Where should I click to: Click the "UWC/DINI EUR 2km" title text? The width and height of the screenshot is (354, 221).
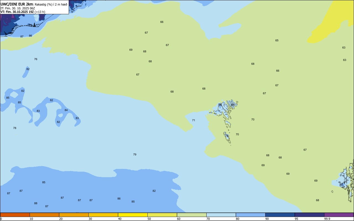click(x=17, y=4)
